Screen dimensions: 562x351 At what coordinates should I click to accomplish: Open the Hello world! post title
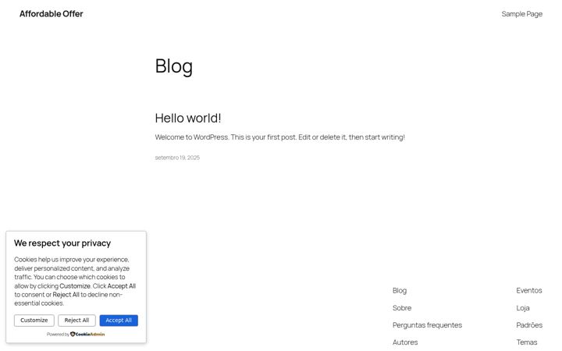coord(188,118)
